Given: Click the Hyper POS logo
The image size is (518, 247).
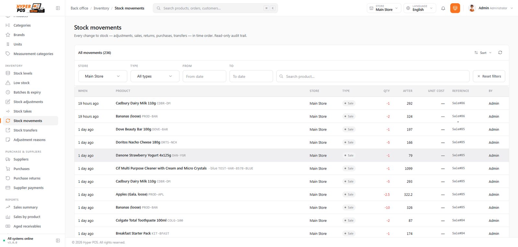Looking at the screenshot, I should point(30,8).
